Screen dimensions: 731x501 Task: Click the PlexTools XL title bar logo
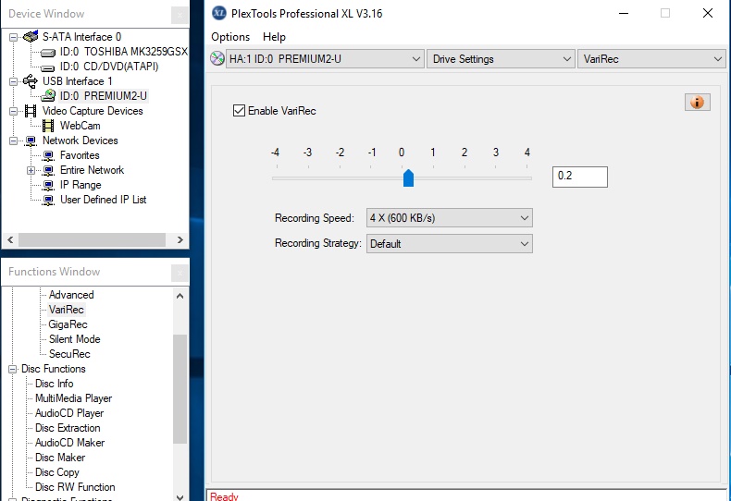(x=219, y=13)
